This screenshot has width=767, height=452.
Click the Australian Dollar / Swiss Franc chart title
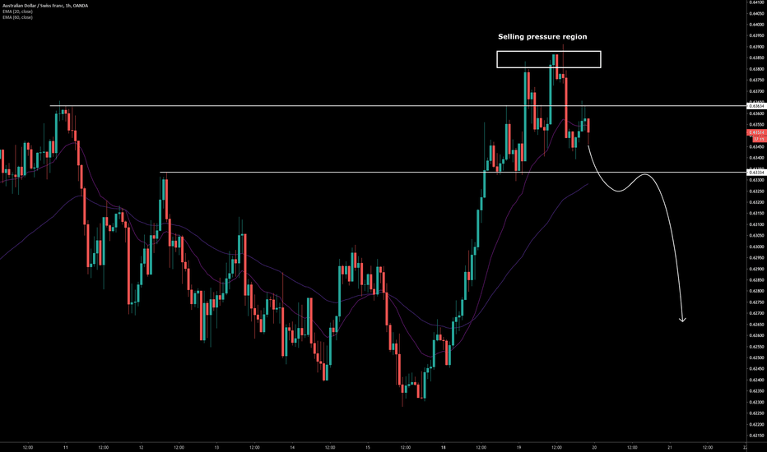(x=45, y=6)
